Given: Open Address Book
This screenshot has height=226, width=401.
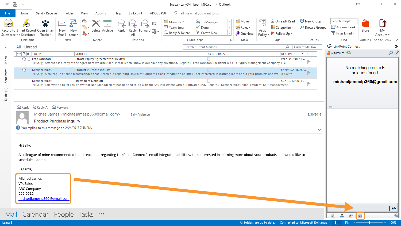Looking at the screenshot, I should pyautogui.click(x=344, y=27).
